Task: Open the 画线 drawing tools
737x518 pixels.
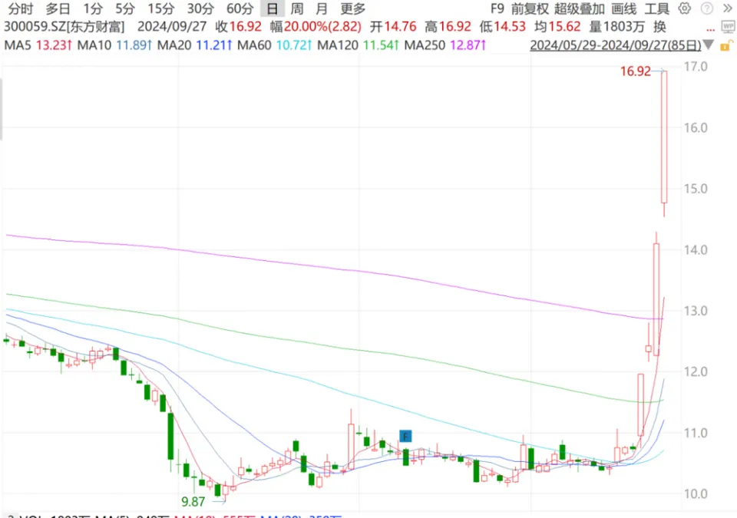Action: pyautogui.click(x=624, y=9)
